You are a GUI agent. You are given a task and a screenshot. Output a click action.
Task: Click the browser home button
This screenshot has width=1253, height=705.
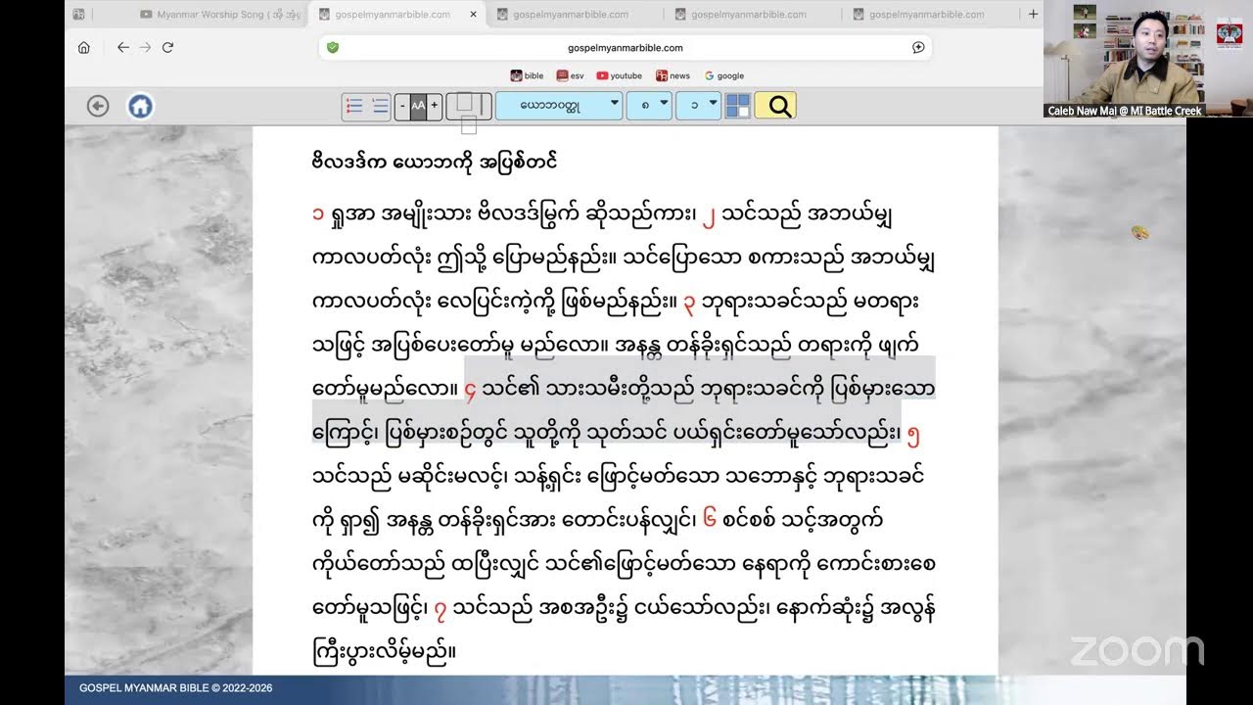[83, 47]
